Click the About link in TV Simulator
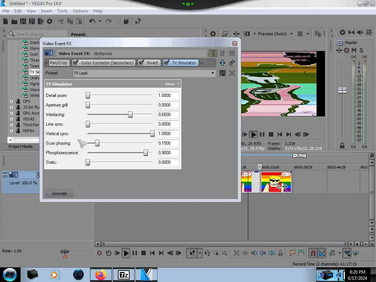The width and height of the screenshot is (376, 282). [x=170, y=84]
